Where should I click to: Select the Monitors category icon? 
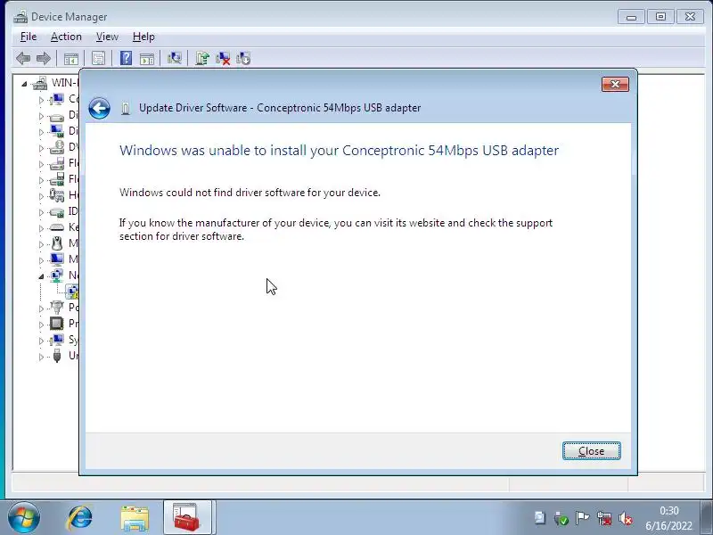coord(57,259)
